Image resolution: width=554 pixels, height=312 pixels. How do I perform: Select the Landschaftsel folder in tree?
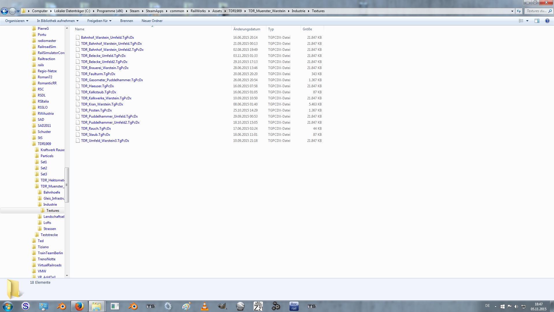click(54, 217)
